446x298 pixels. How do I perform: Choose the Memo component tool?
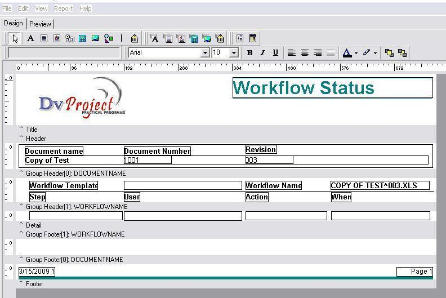point(44,38)
